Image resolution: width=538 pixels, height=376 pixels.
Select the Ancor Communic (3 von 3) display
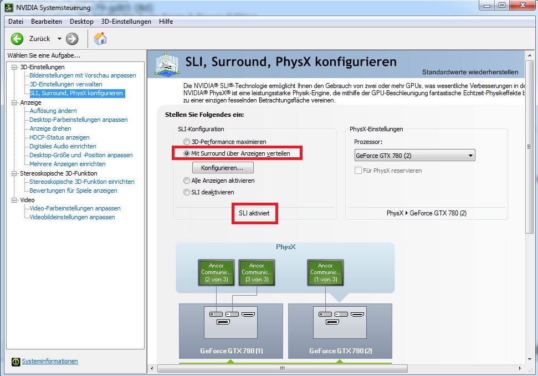(x=257, y=272)
